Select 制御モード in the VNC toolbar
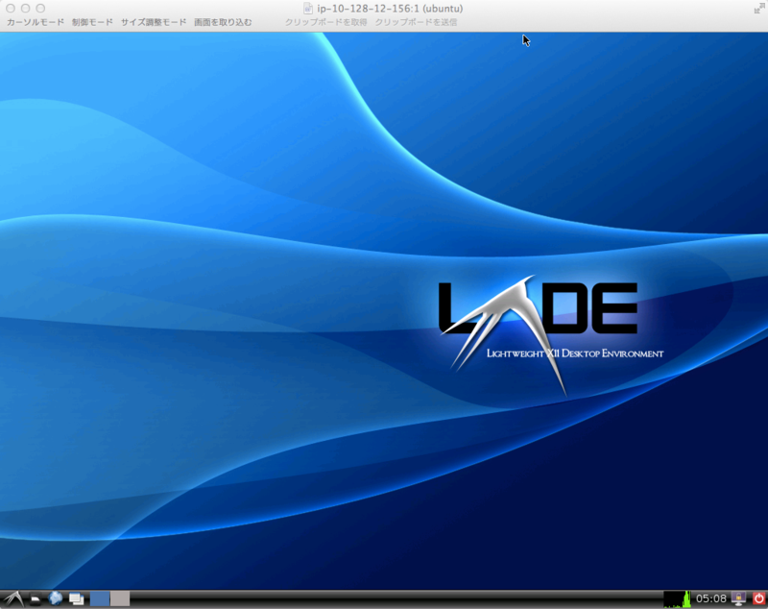 92,22
